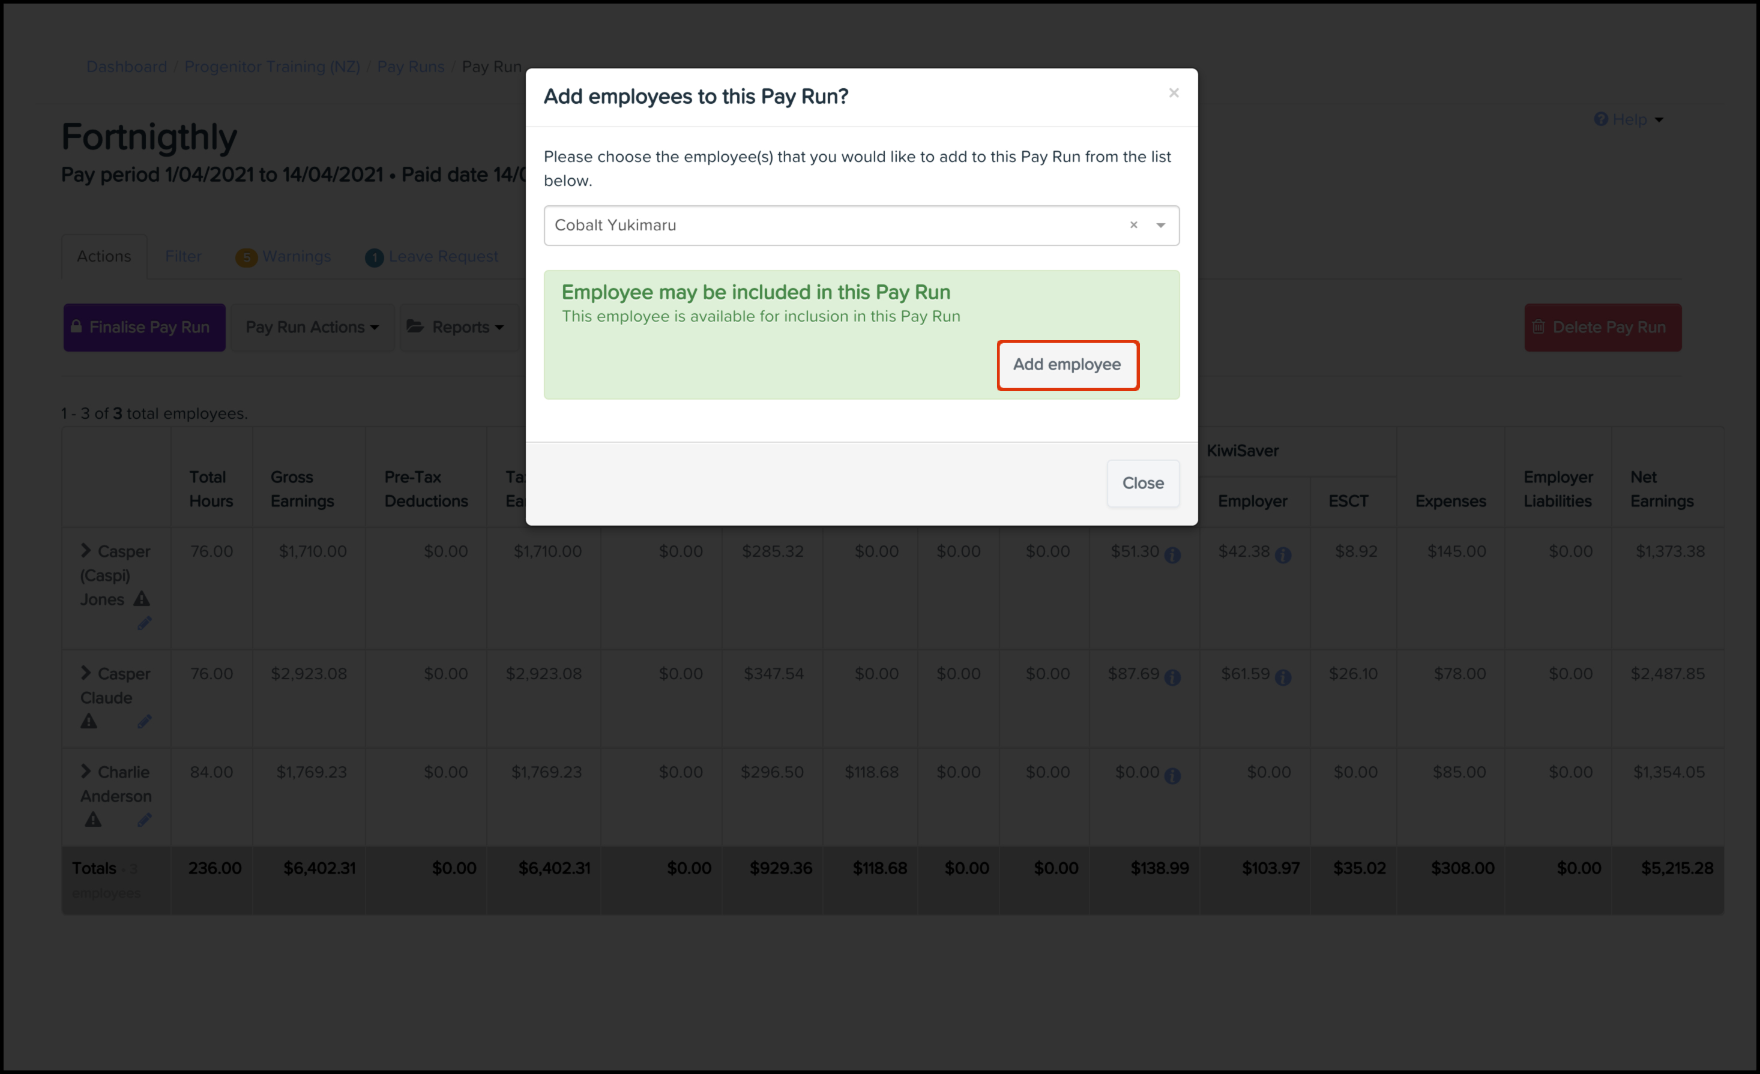This screenshot has width=1760, height=1074.
Task: Click info icon beside $61.59
Action: (1283, 677)
